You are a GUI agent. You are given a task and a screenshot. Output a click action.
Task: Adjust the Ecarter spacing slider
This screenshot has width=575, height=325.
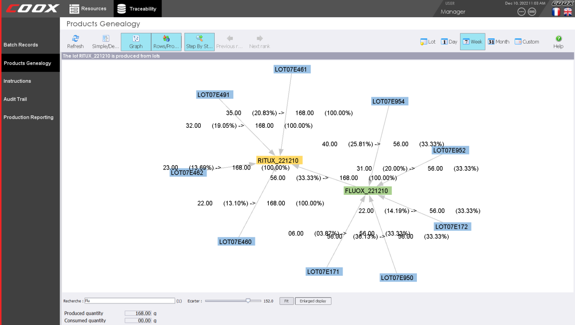(248, 301)
